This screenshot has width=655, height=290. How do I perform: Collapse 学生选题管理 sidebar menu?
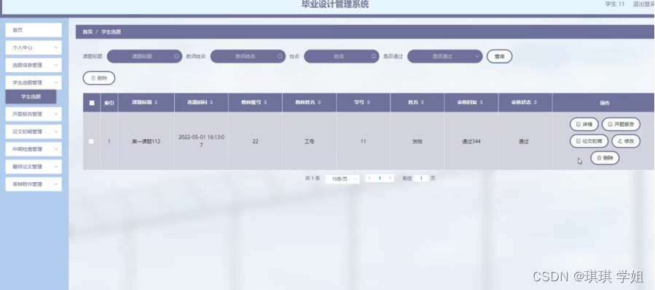34,83
